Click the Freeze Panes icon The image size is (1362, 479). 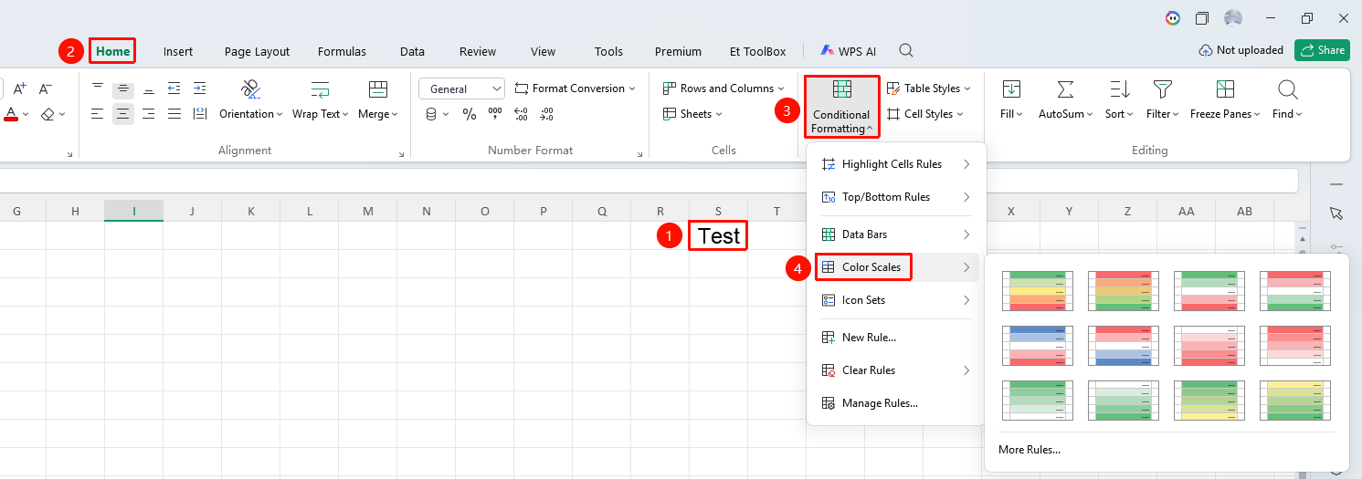(x=1225, y=89)
